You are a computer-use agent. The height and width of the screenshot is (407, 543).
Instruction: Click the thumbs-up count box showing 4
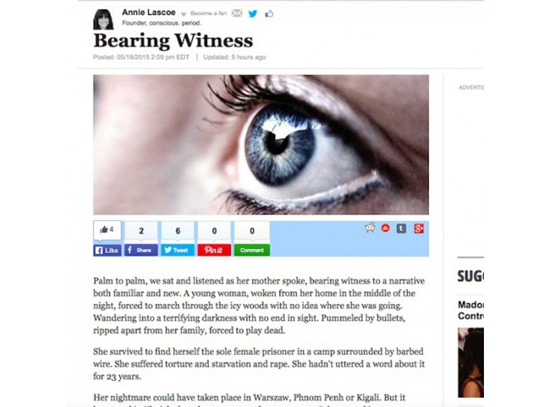coord(107,230)
